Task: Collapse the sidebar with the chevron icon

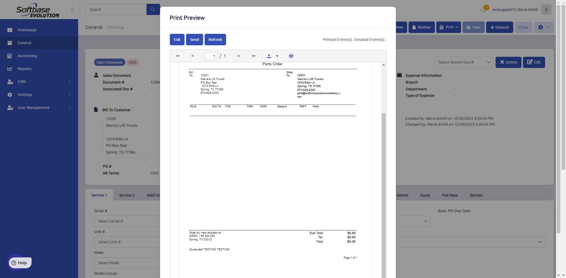Action: point(73,9)
